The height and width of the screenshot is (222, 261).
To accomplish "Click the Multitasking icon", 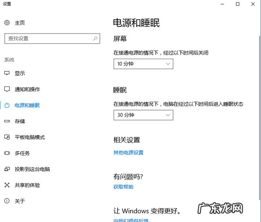I will [x=7, y=153].
